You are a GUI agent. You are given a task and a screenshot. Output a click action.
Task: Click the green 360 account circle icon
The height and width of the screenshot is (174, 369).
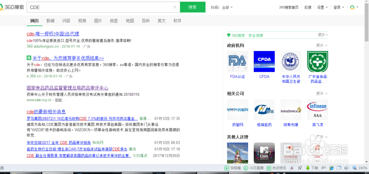[352, 7]
